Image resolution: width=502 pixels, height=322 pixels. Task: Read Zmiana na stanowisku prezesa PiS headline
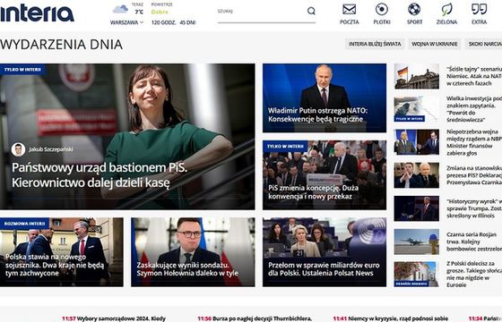pos(474,175)
